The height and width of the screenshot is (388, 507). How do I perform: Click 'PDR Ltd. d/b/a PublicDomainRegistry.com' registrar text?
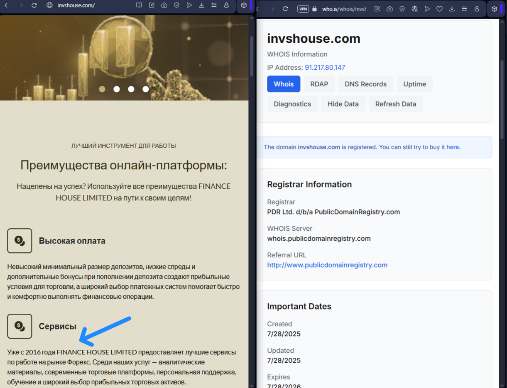coord(333,212)
